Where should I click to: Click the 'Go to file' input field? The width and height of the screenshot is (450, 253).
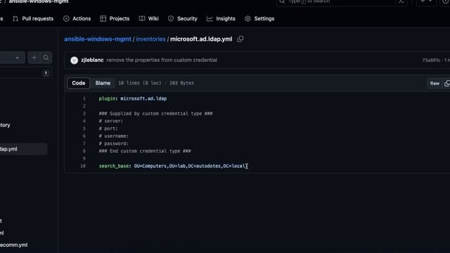click(x=25, y=73)
